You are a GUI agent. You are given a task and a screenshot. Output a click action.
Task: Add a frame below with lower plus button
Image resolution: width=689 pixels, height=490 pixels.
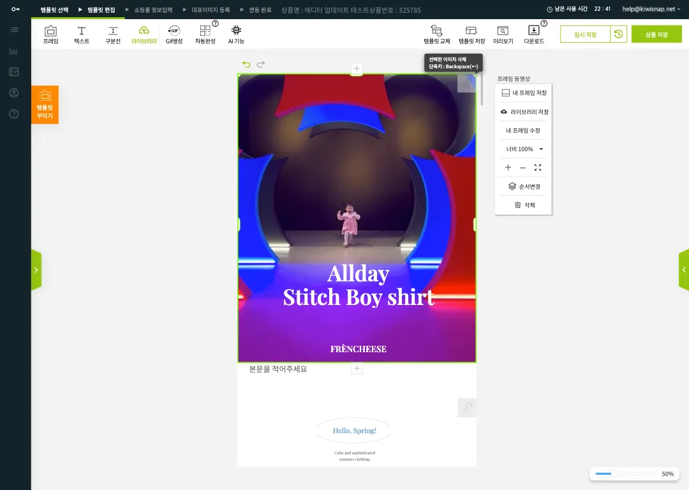357,369
